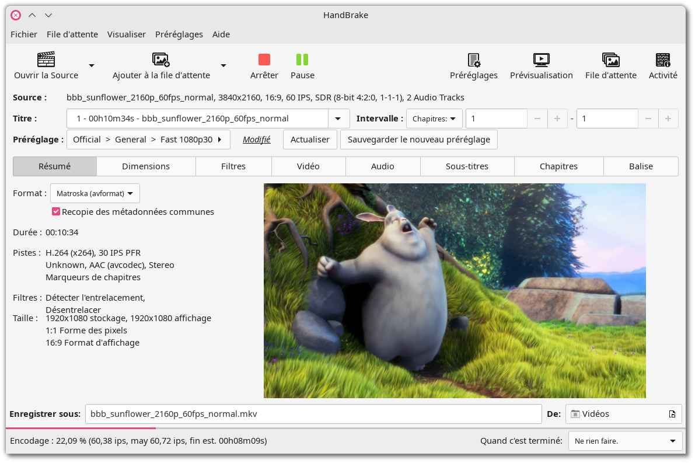This screenshot has height=463, width=695.
Task: Click the file icon in destination chooser
Action: pos(672,414)
